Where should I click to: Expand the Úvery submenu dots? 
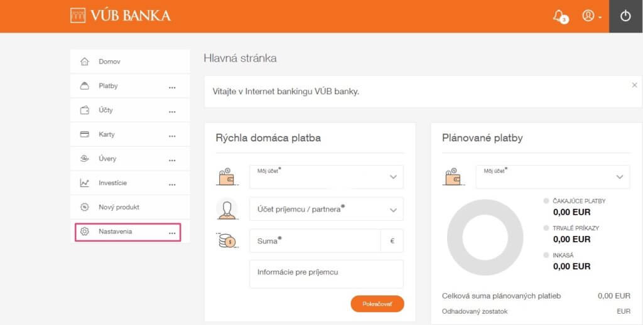[x=172, y=160]
